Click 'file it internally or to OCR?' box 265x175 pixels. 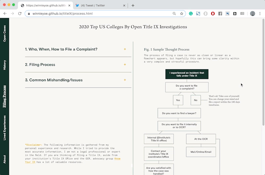179,126
